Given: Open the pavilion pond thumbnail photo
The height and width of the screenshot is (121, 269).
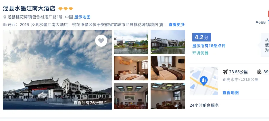Looking at the screenshot, I should click(131, 42).
